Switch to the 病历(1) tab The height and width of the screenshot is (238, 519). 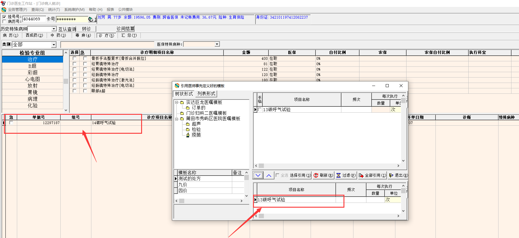[11, 35]
